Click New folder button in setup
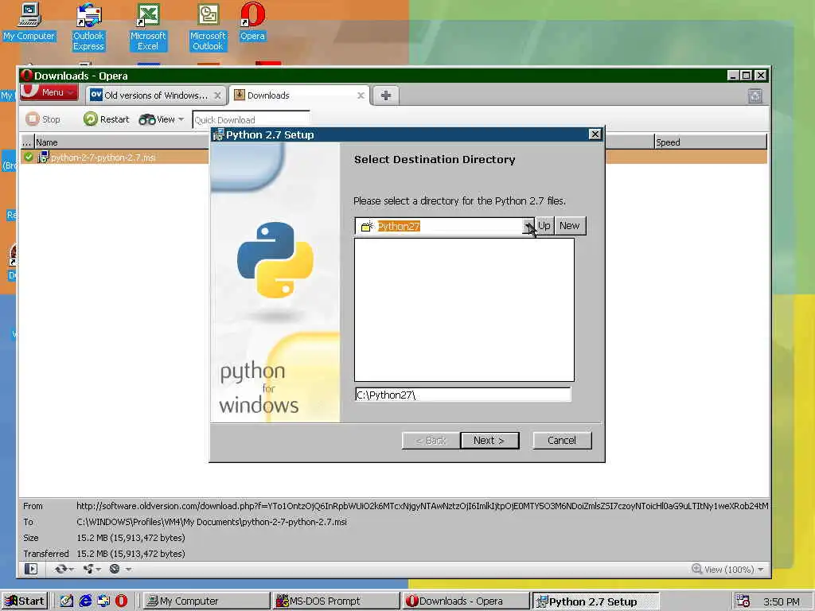The image size is (815, 611). [570, 226]
